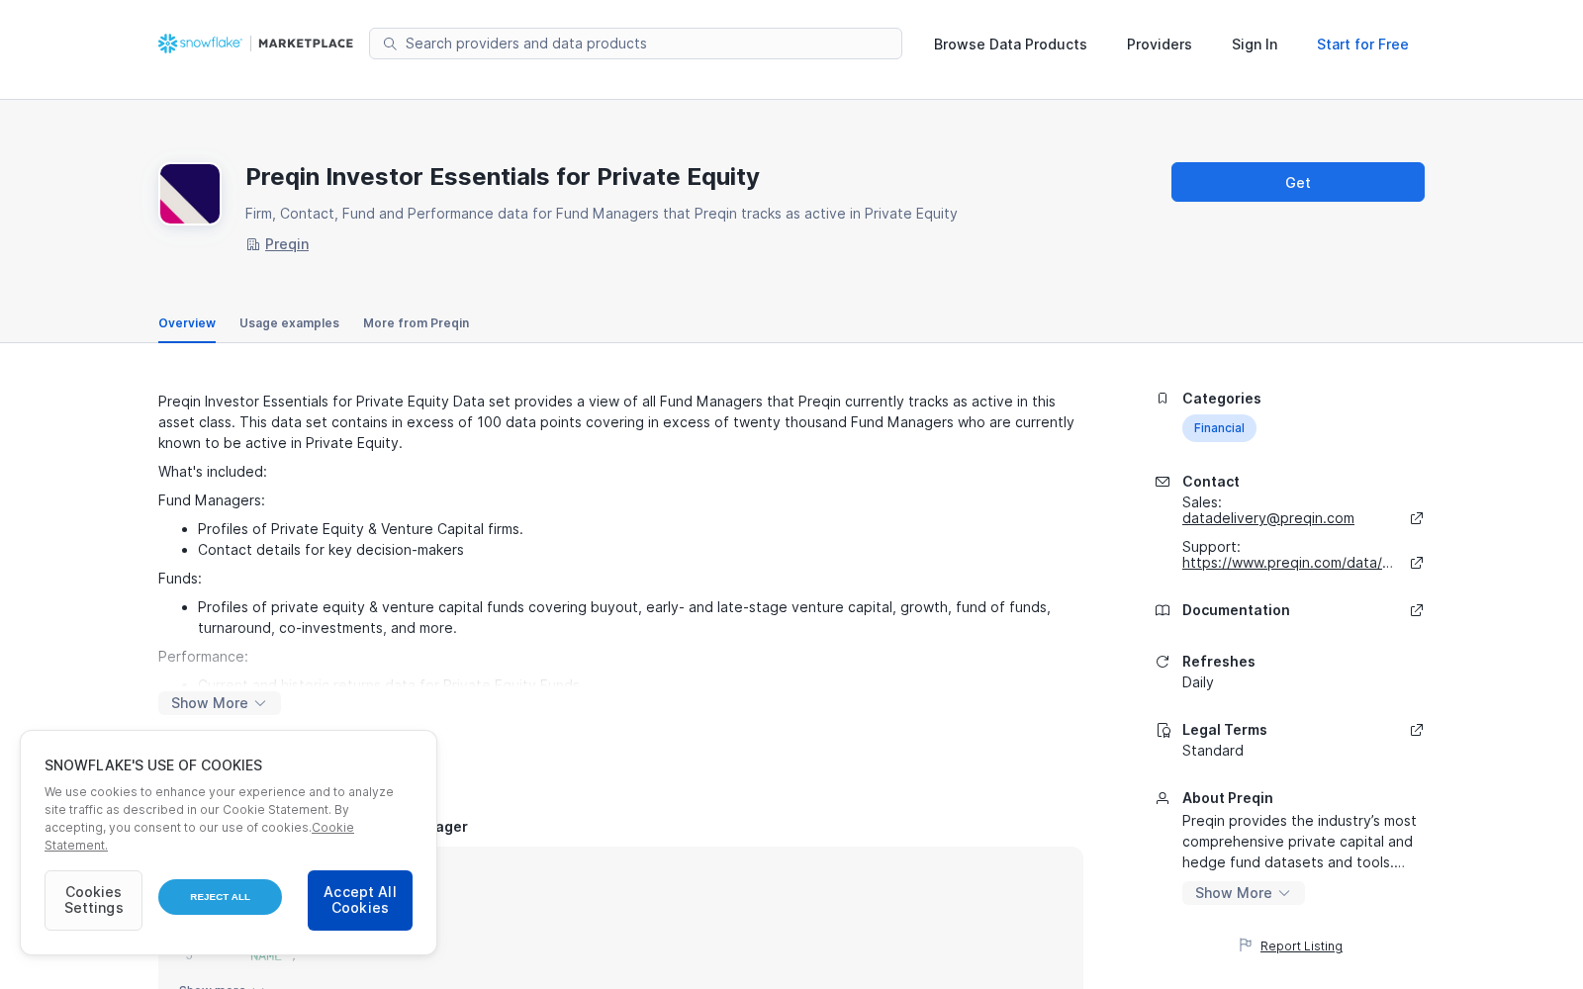The image size is (1583, 989).
Task: Expand the About Preqin Show More
Action: [1243, 893]
